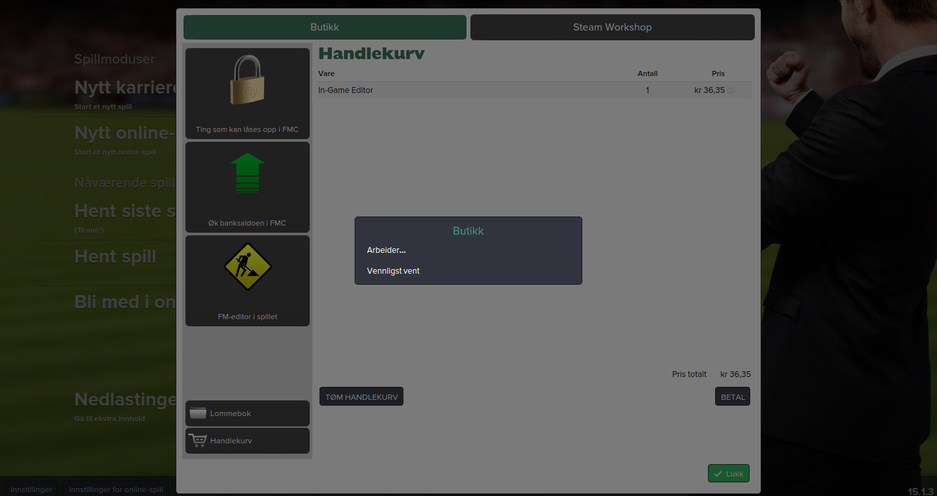Click the Antall column header
This screenshot has width=937, height=496.
pos(647,73)
